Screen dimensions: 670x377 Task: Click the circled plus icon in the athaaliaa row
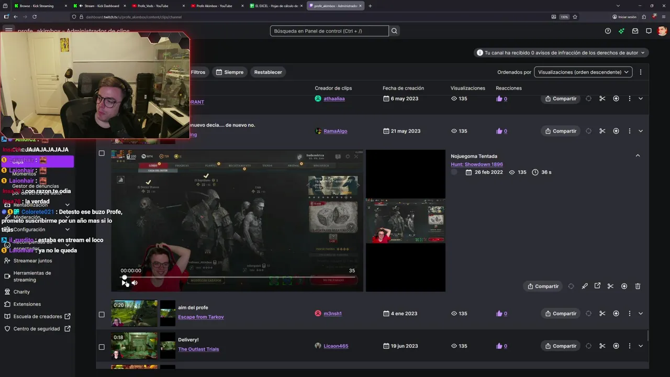point(616,98)
